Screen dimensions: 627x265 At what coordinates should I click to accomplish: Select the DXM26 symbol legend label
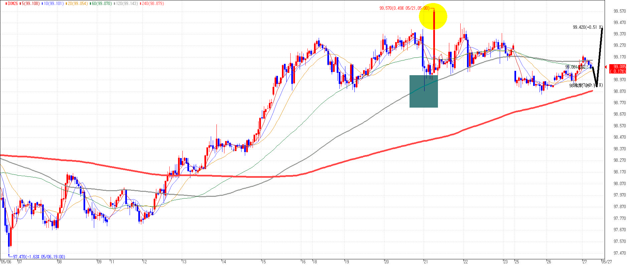pyautogui.click(x=12, y=3)
